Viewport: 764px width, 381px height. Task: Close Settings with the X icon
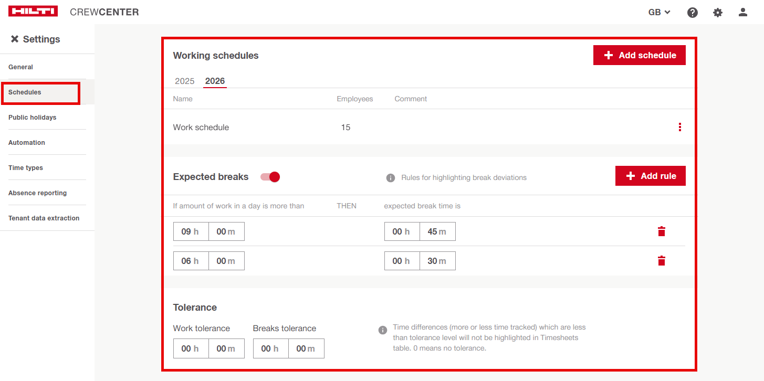click(x=14, y=39)
